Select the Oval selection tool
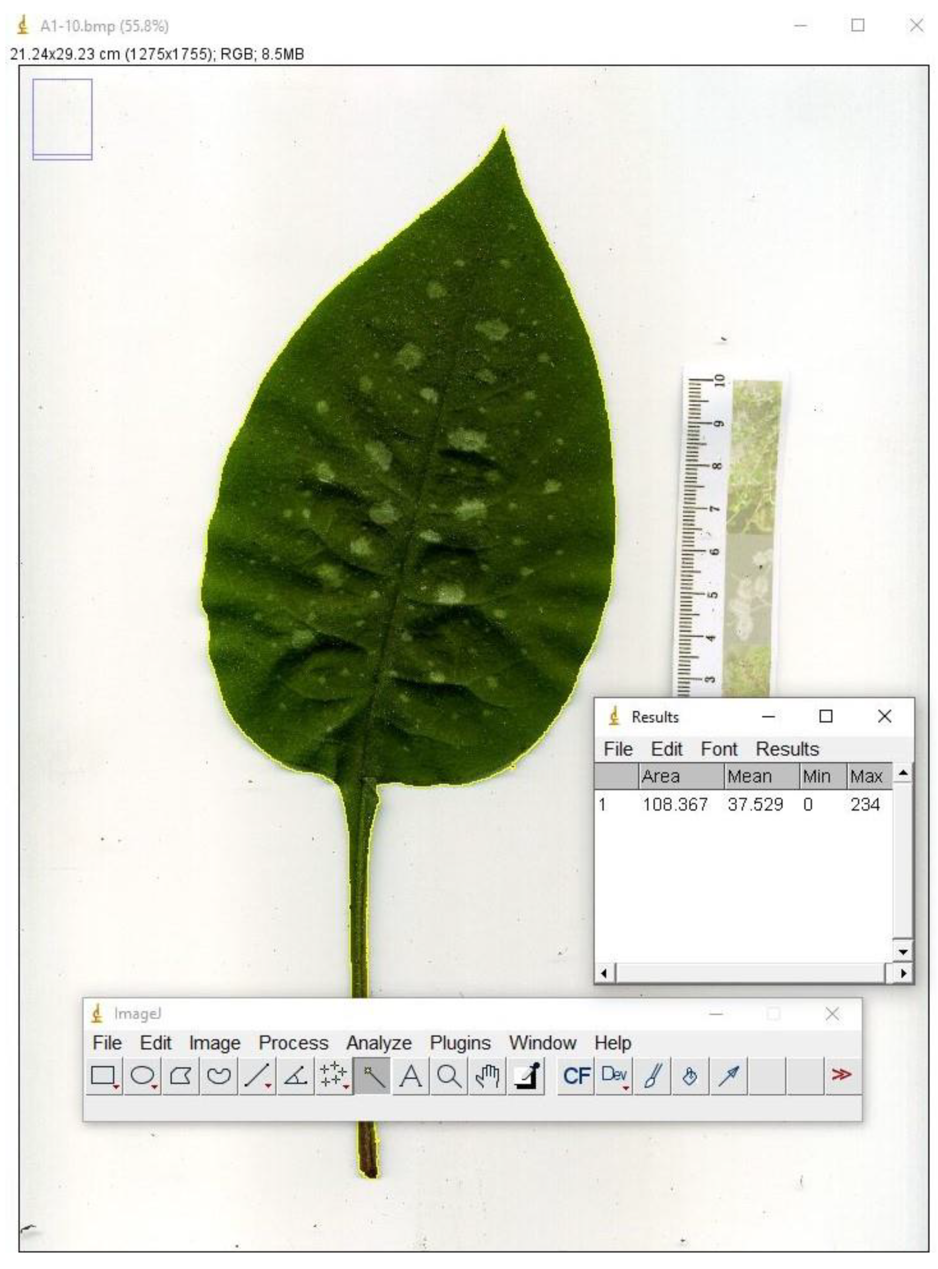This screenshot has width=938, height=1269. [x=142, y=1075]
